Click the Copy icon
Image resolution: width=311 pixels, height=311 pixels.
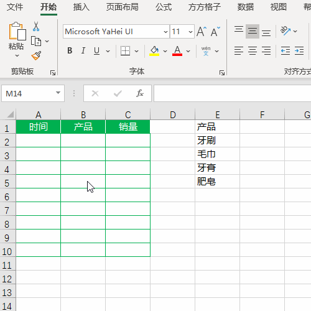pyautogui.click(x=36, y=41)
